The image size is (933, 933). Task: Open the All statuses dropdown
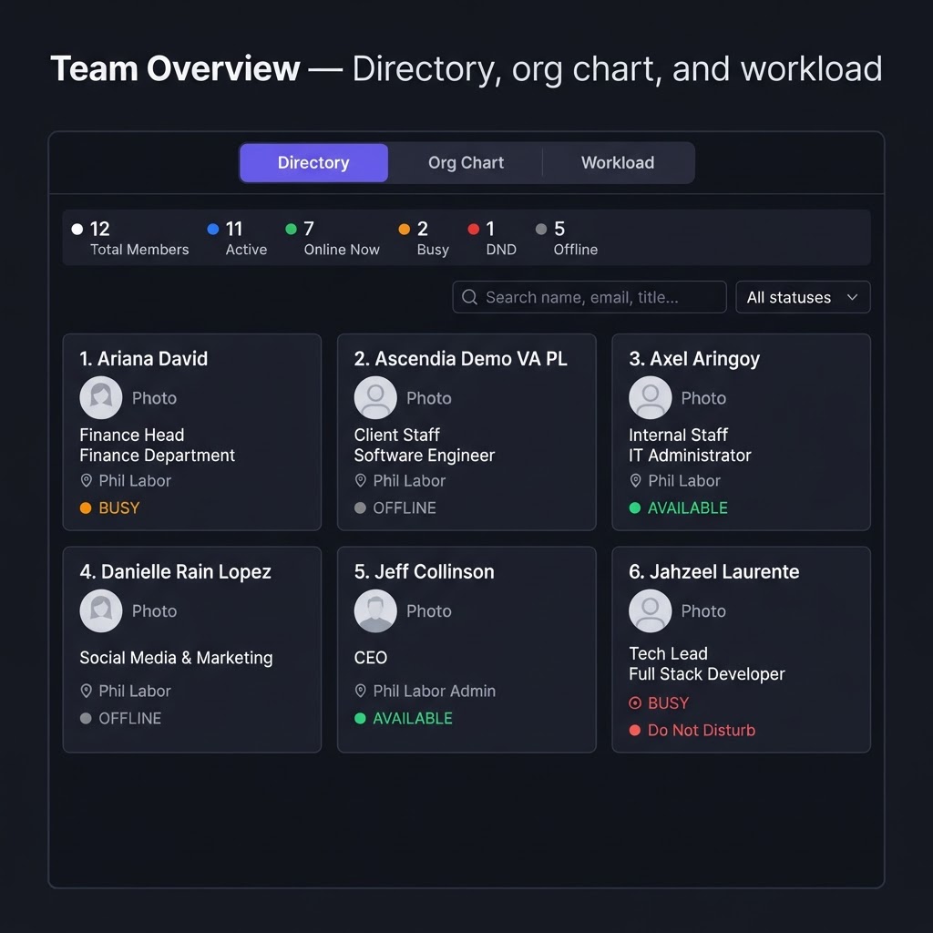click(x=803, y=297)
